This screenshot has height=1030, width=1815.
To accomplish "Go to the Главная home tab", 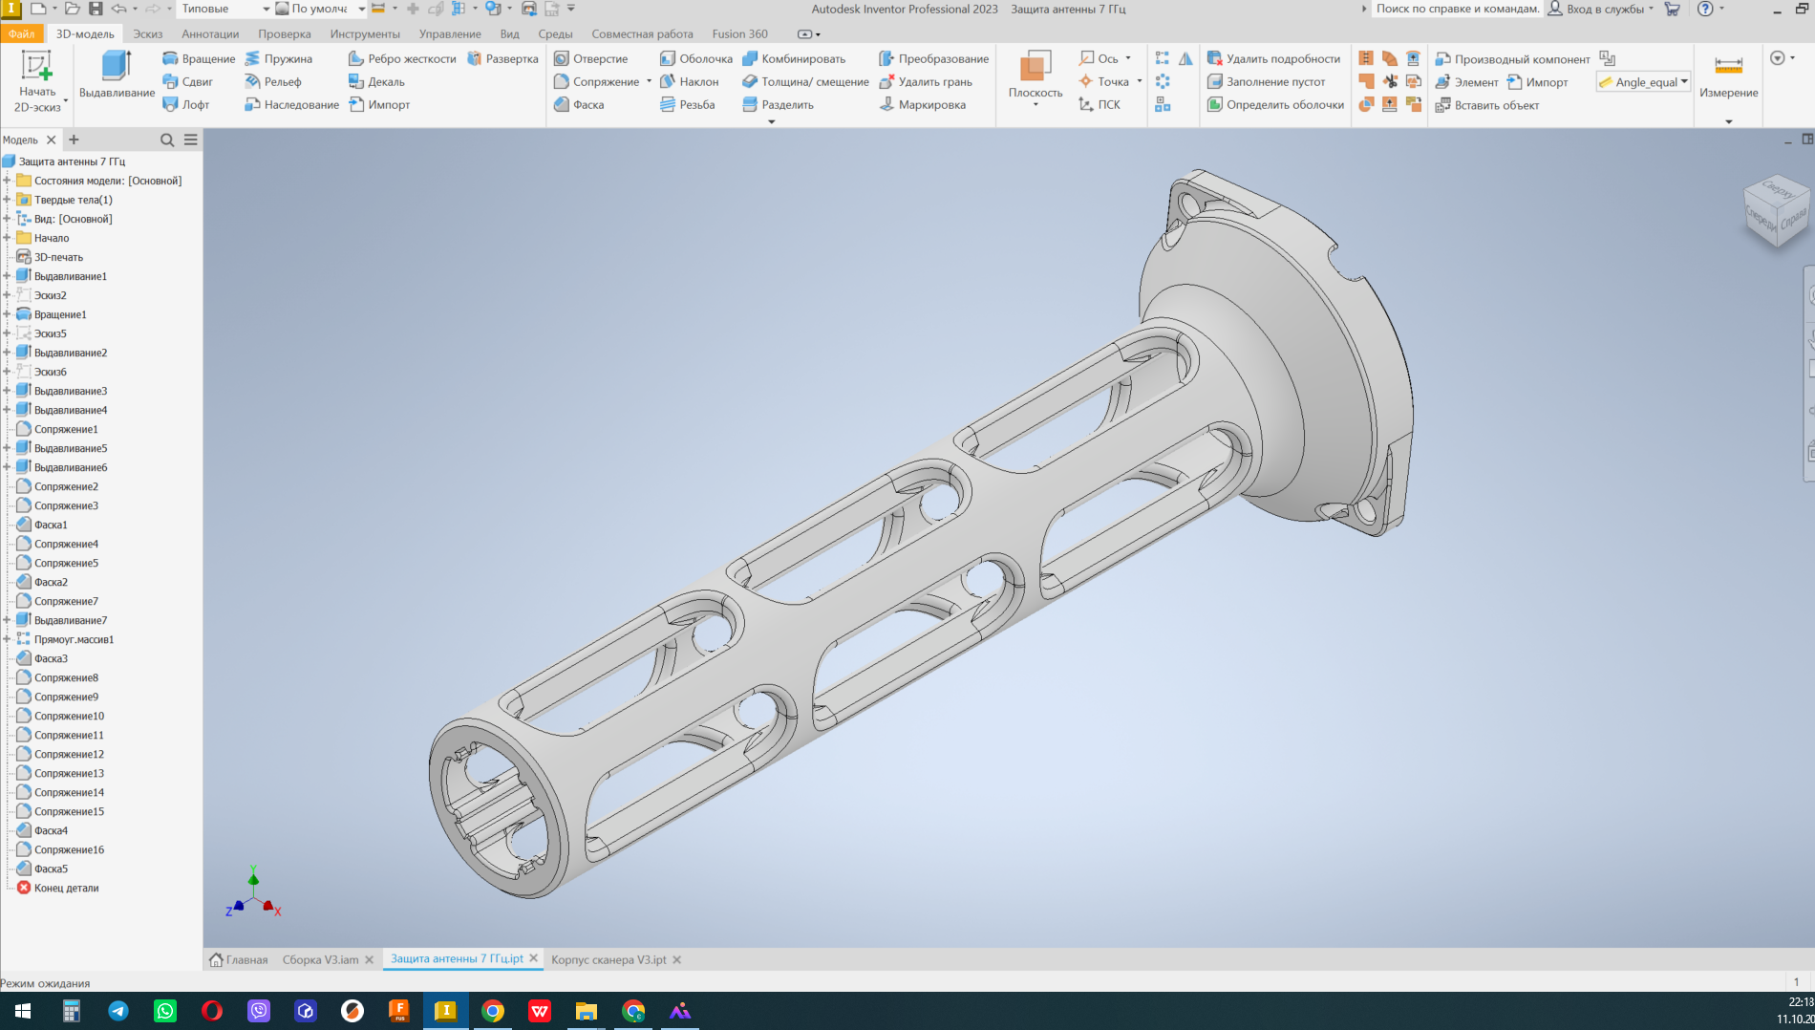I will [239, 959].
